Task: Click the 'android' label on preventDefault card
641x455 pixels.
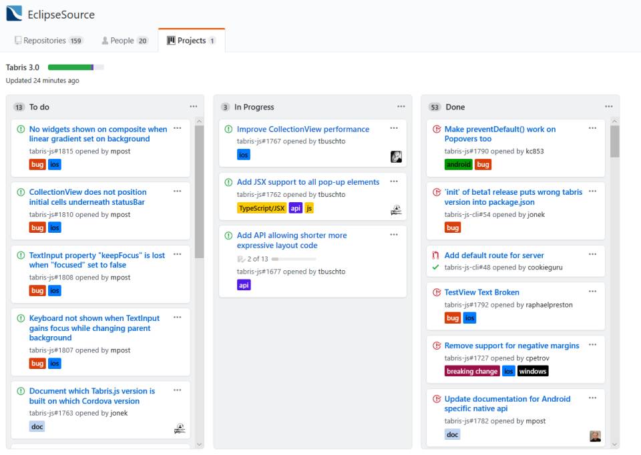Action: click(x=458, y=164)
